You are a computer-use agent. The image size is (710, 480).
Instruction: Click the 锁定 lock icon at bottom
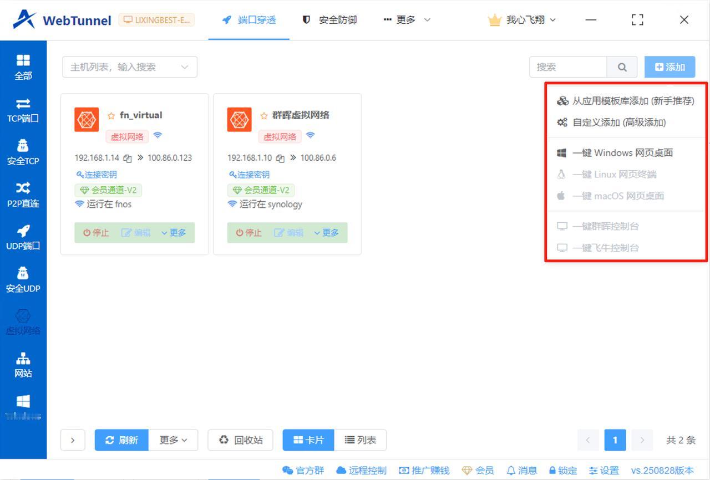pos(563,470)
